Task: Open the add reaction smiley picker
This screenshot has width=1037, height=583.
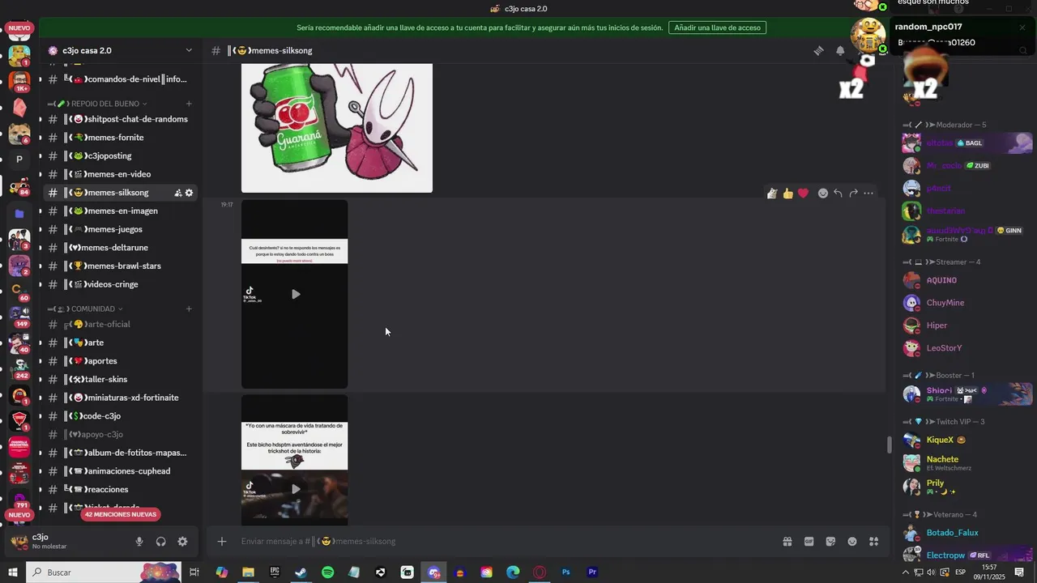Action: click(823, 194)
